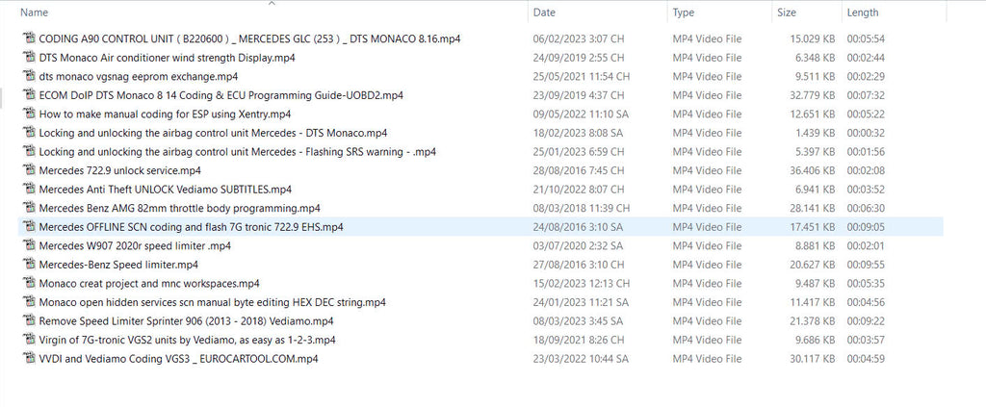Select file CODING A90 CONTROL UNIT MERCEDES GLC.mp4

click(249, 38)
